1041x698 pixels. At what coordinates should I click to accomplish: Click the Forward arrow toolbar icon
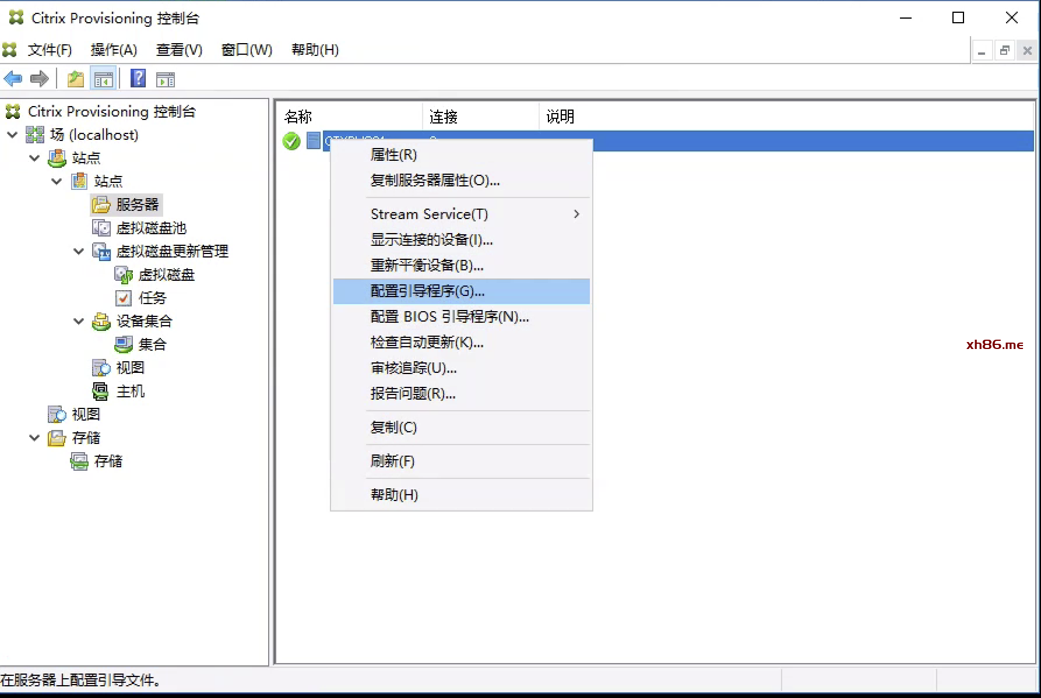point(40,79)
